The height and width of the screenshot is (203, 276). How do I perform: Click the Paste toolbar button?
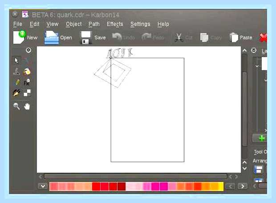tap(241, 37)
